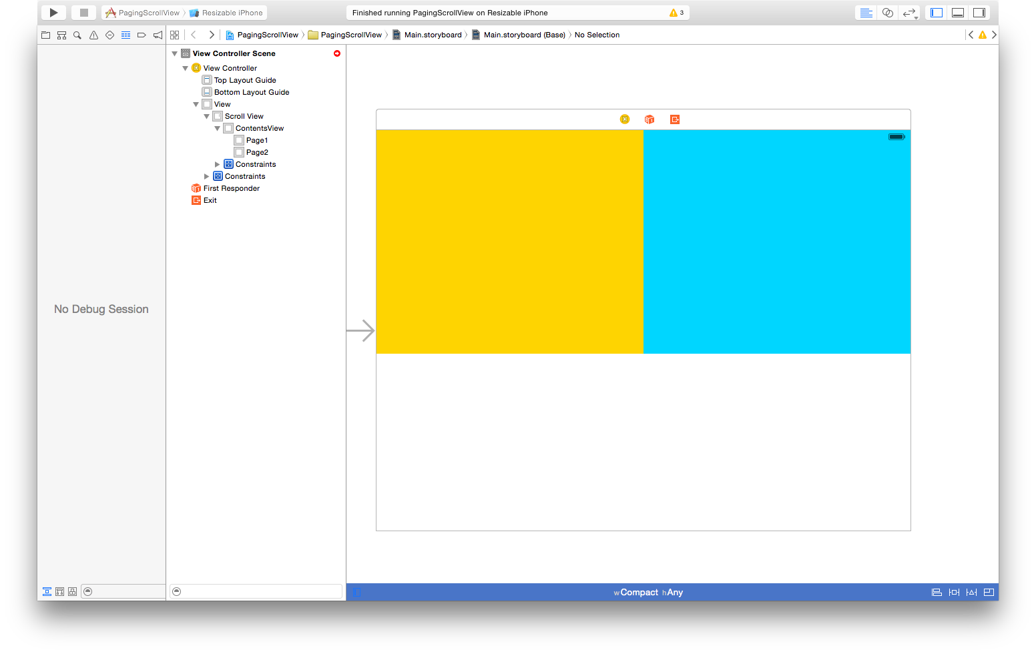The width and height of the screenshot is (1036, 654).
Task: Toggle the Navigator panel visibility
Action: [x=937, y=13]
